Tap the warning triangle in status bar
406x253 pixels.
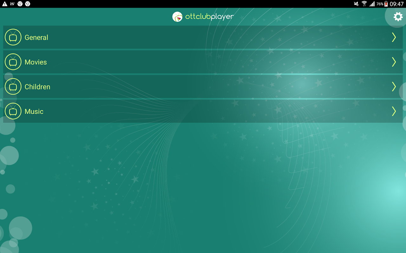coord(4,4)
